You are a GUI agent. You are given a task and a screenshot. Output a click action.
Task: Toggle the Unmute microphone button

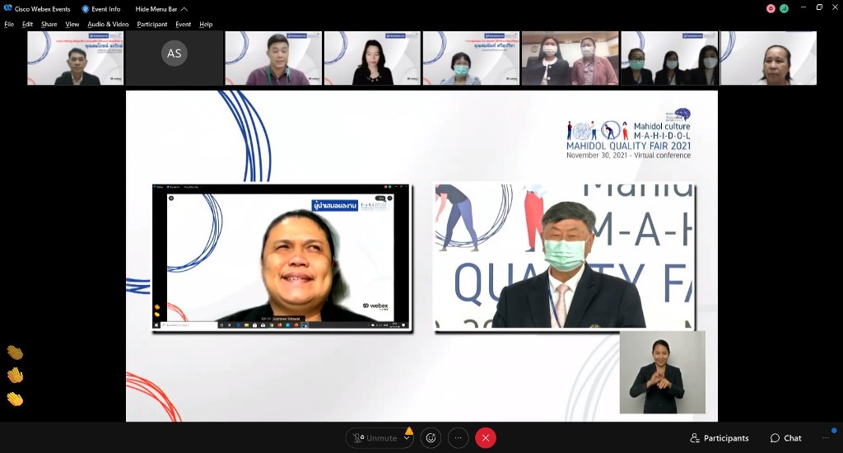375,438
